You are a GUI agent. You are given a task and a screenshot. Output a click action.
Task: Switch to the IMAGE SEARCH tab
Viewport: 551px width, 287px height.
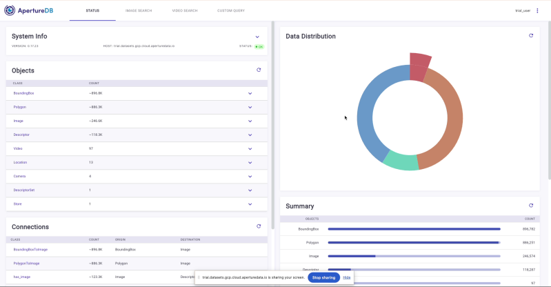(139, 10)
